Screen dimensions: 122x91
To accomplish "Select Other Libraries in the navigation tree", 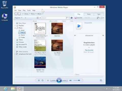I will (x=23, y=52).
